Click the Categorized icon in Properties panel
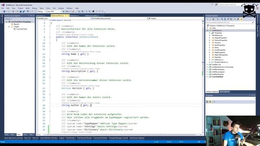Image resolution: width=260 pixels, height=146 pixels. 207,102
